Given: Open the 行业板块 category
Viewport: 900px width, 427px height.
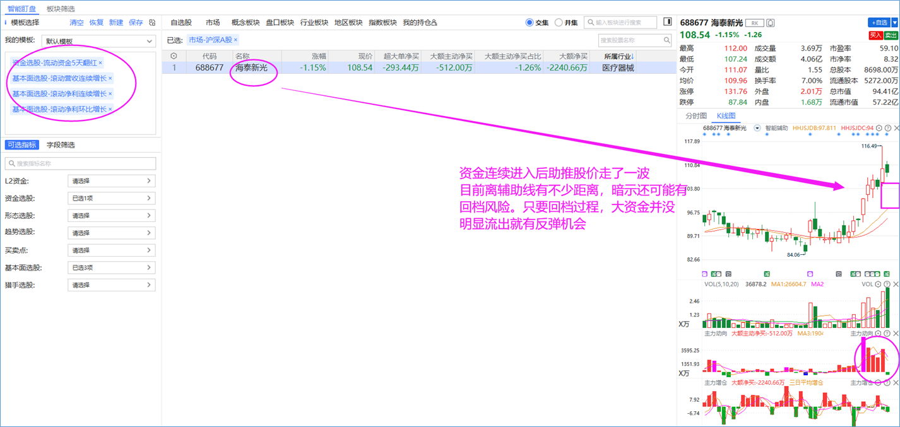Looking at the screenshot, I should (x=314, y=23).
